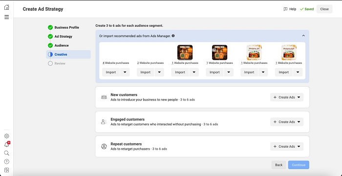The height and width of the screenshot is (176, 342).
Task: Collapse the import recommended ads panel
Action: point(303,36)
